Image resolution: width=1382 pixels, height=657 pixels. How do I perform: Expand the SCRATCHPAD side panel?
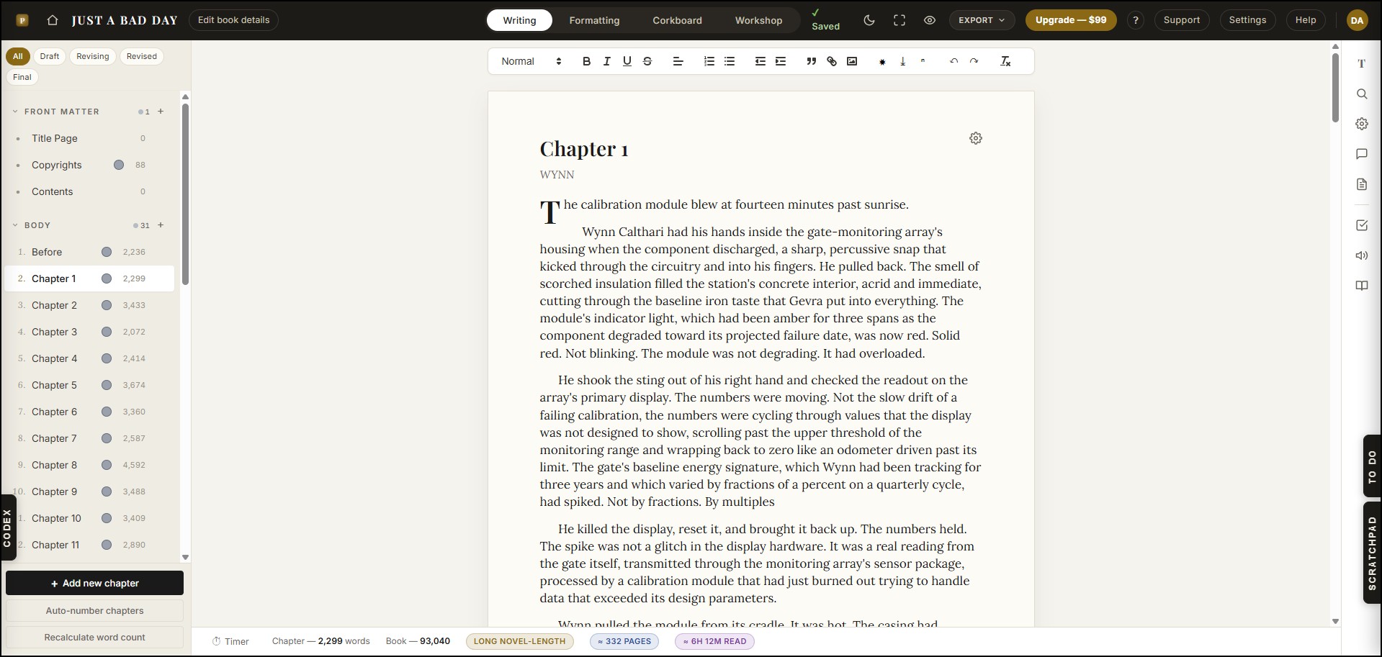[1372, 553]
